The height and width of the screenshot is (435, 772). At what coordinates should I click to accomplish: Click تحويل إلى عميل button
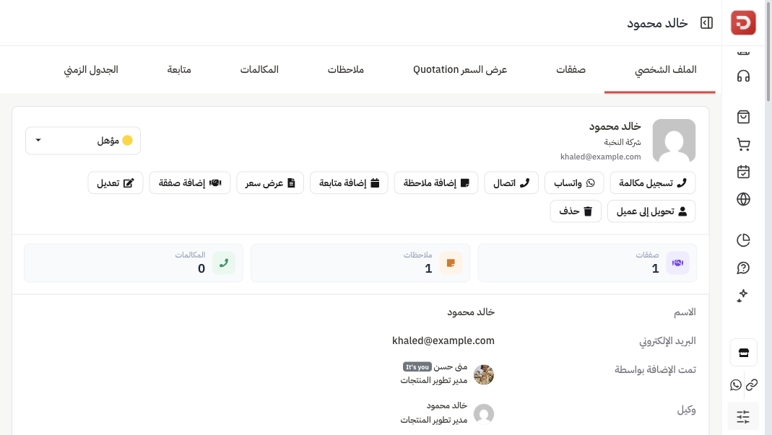pos(651,211)
